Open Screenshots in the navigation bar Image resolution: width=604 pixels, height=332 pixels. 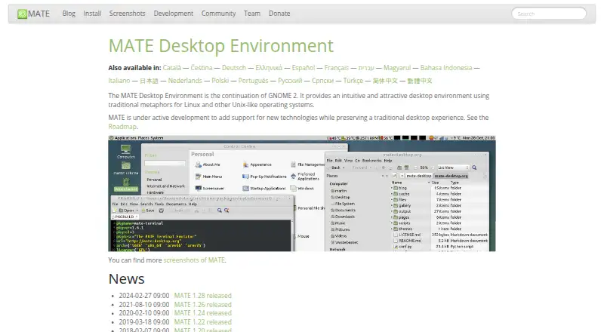point(127,14)
